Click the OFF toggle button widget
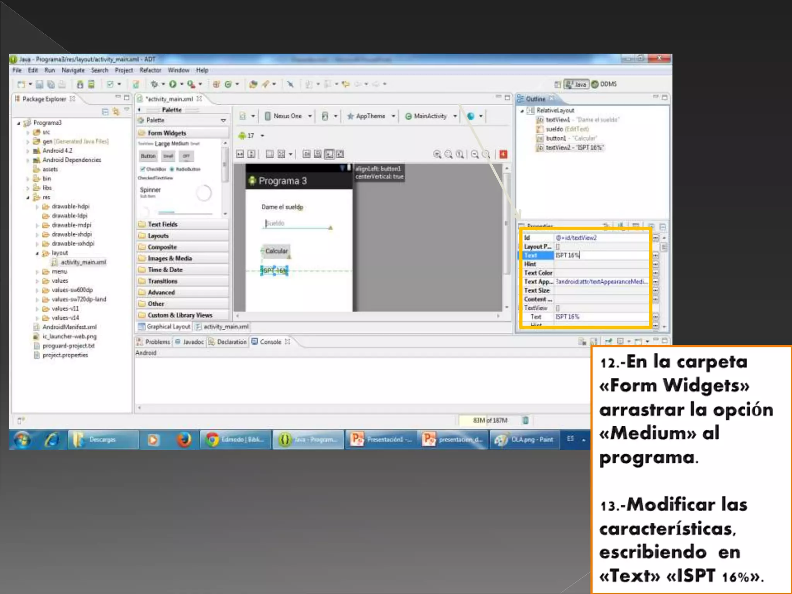This screenshot has height=594, width=792. (x=186, y=156)
